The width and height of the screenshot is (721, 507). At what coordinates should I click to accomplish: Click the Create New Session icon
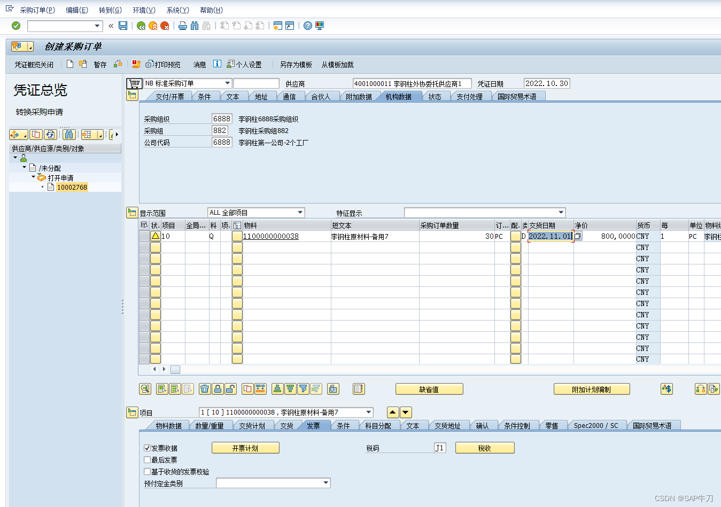(x=277, y=26)
